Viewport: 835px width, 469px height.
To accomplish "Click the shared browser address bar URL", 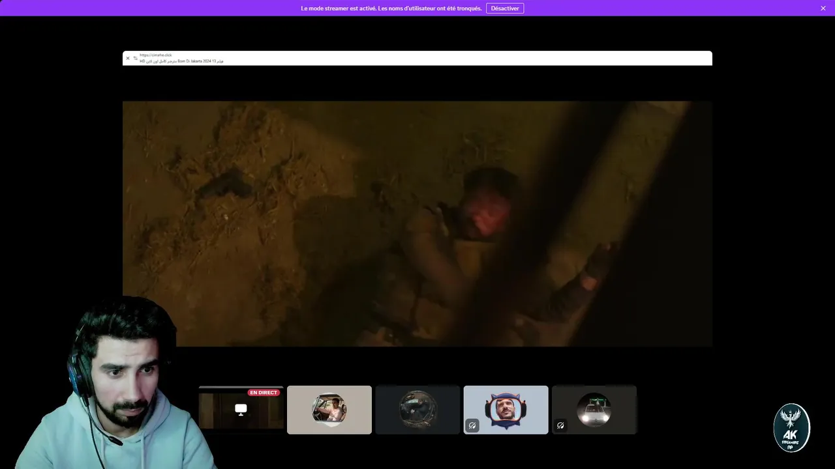I will click(x=156, y=55).
